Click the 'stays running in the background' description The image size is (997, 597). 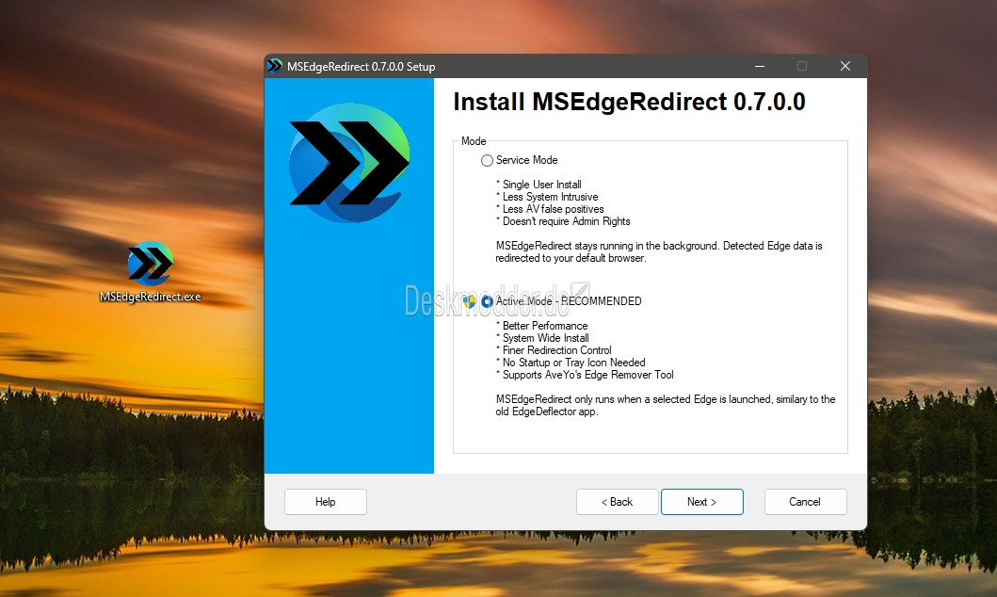tap(659, 251)
